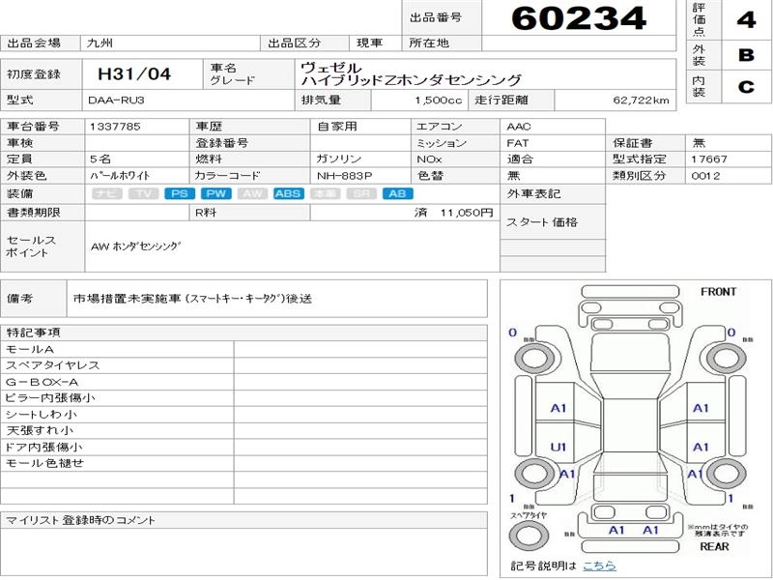
Task: Click the right A1 mark on rear bumper
Action: [650, 530]
